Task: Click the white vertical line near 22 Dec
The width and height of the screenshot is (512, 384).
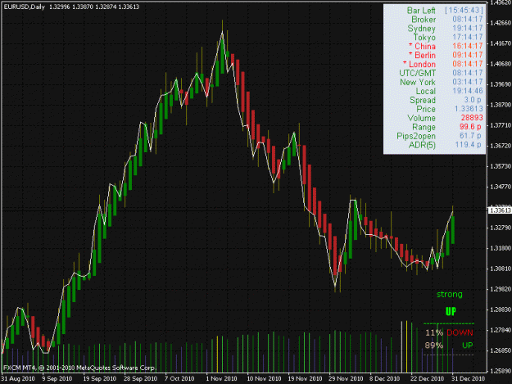Action: click(401, 346)
